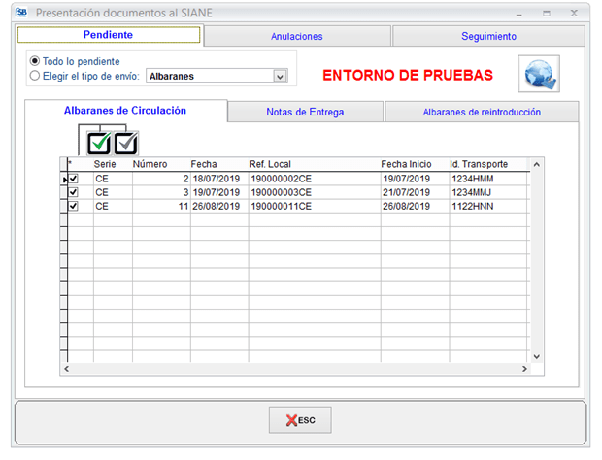Click the grid's horizontal scrollbar right arrow

coord(524,369)
